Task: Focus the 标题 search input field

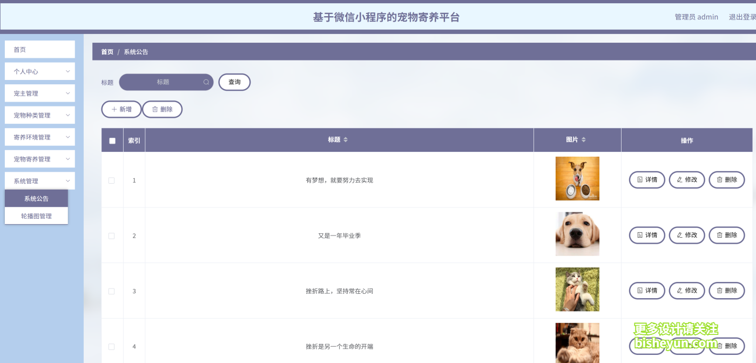Action: pyautogui.click(x=166, y=82)
